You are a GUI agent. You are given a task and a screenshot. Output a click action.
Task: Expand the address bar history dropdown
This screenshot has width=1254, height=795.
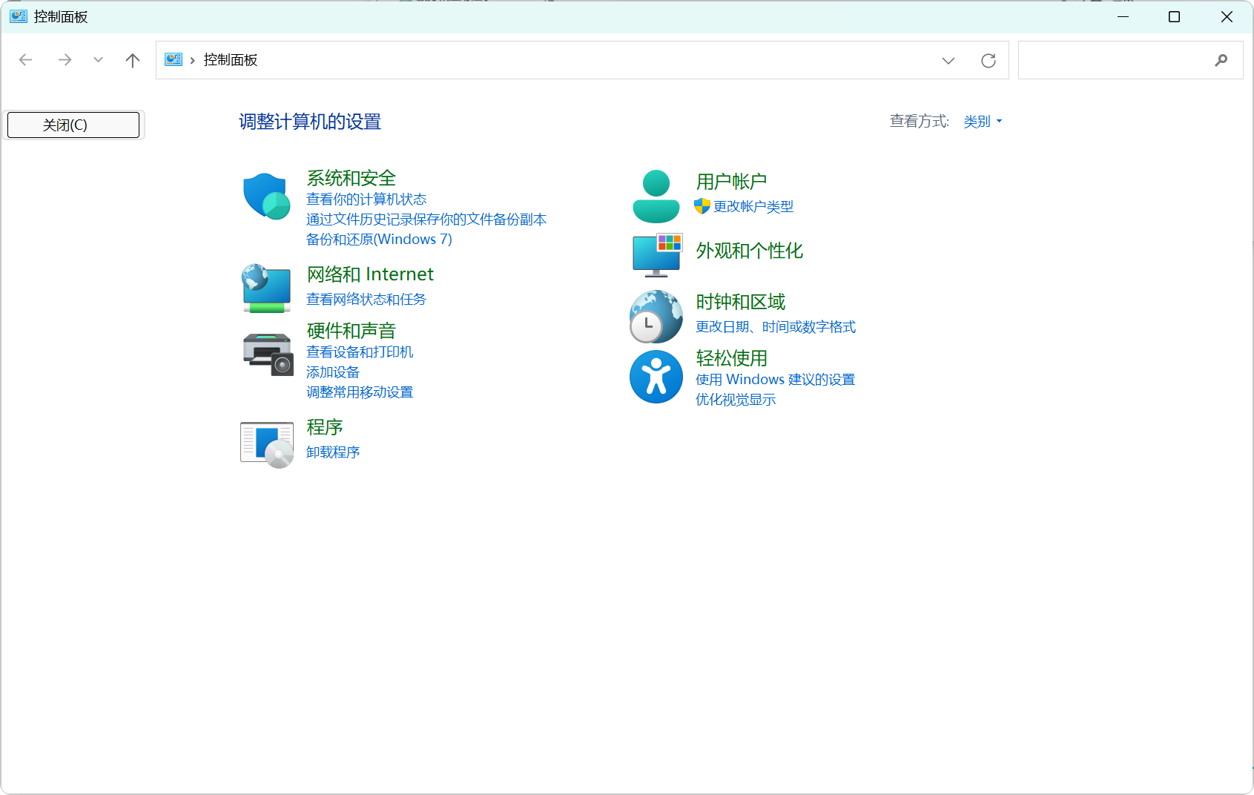coord(948,61)
